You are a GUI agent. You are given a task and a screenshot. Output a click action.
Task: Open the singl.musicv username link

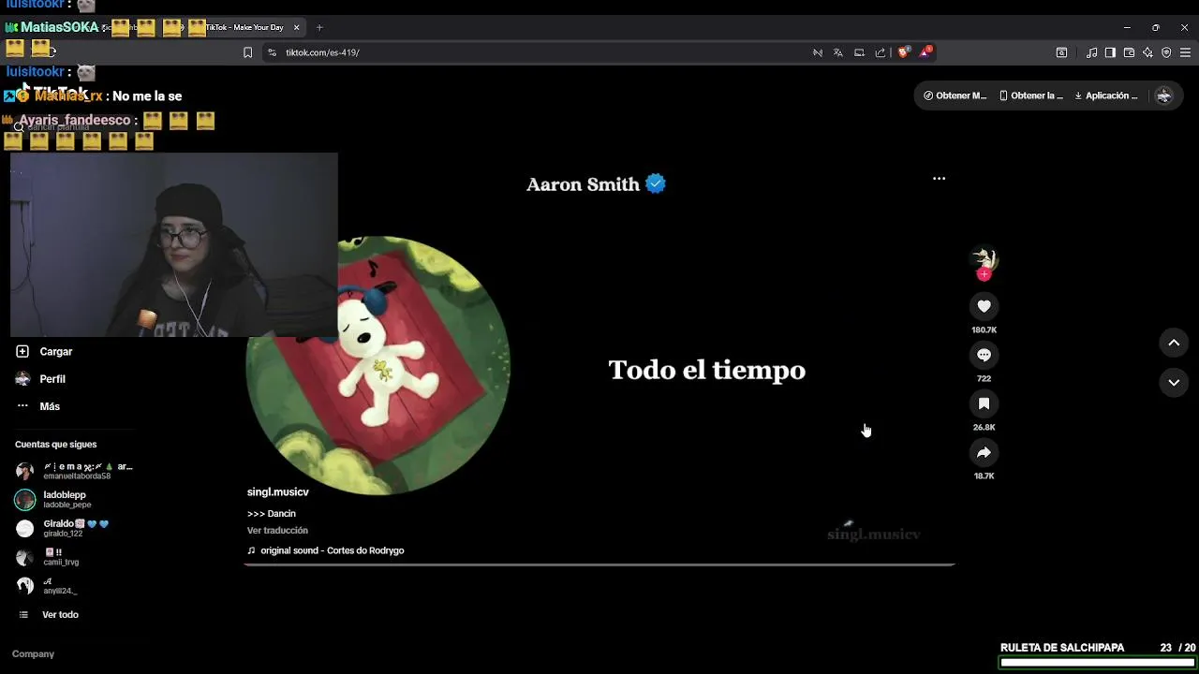[277, 492]
